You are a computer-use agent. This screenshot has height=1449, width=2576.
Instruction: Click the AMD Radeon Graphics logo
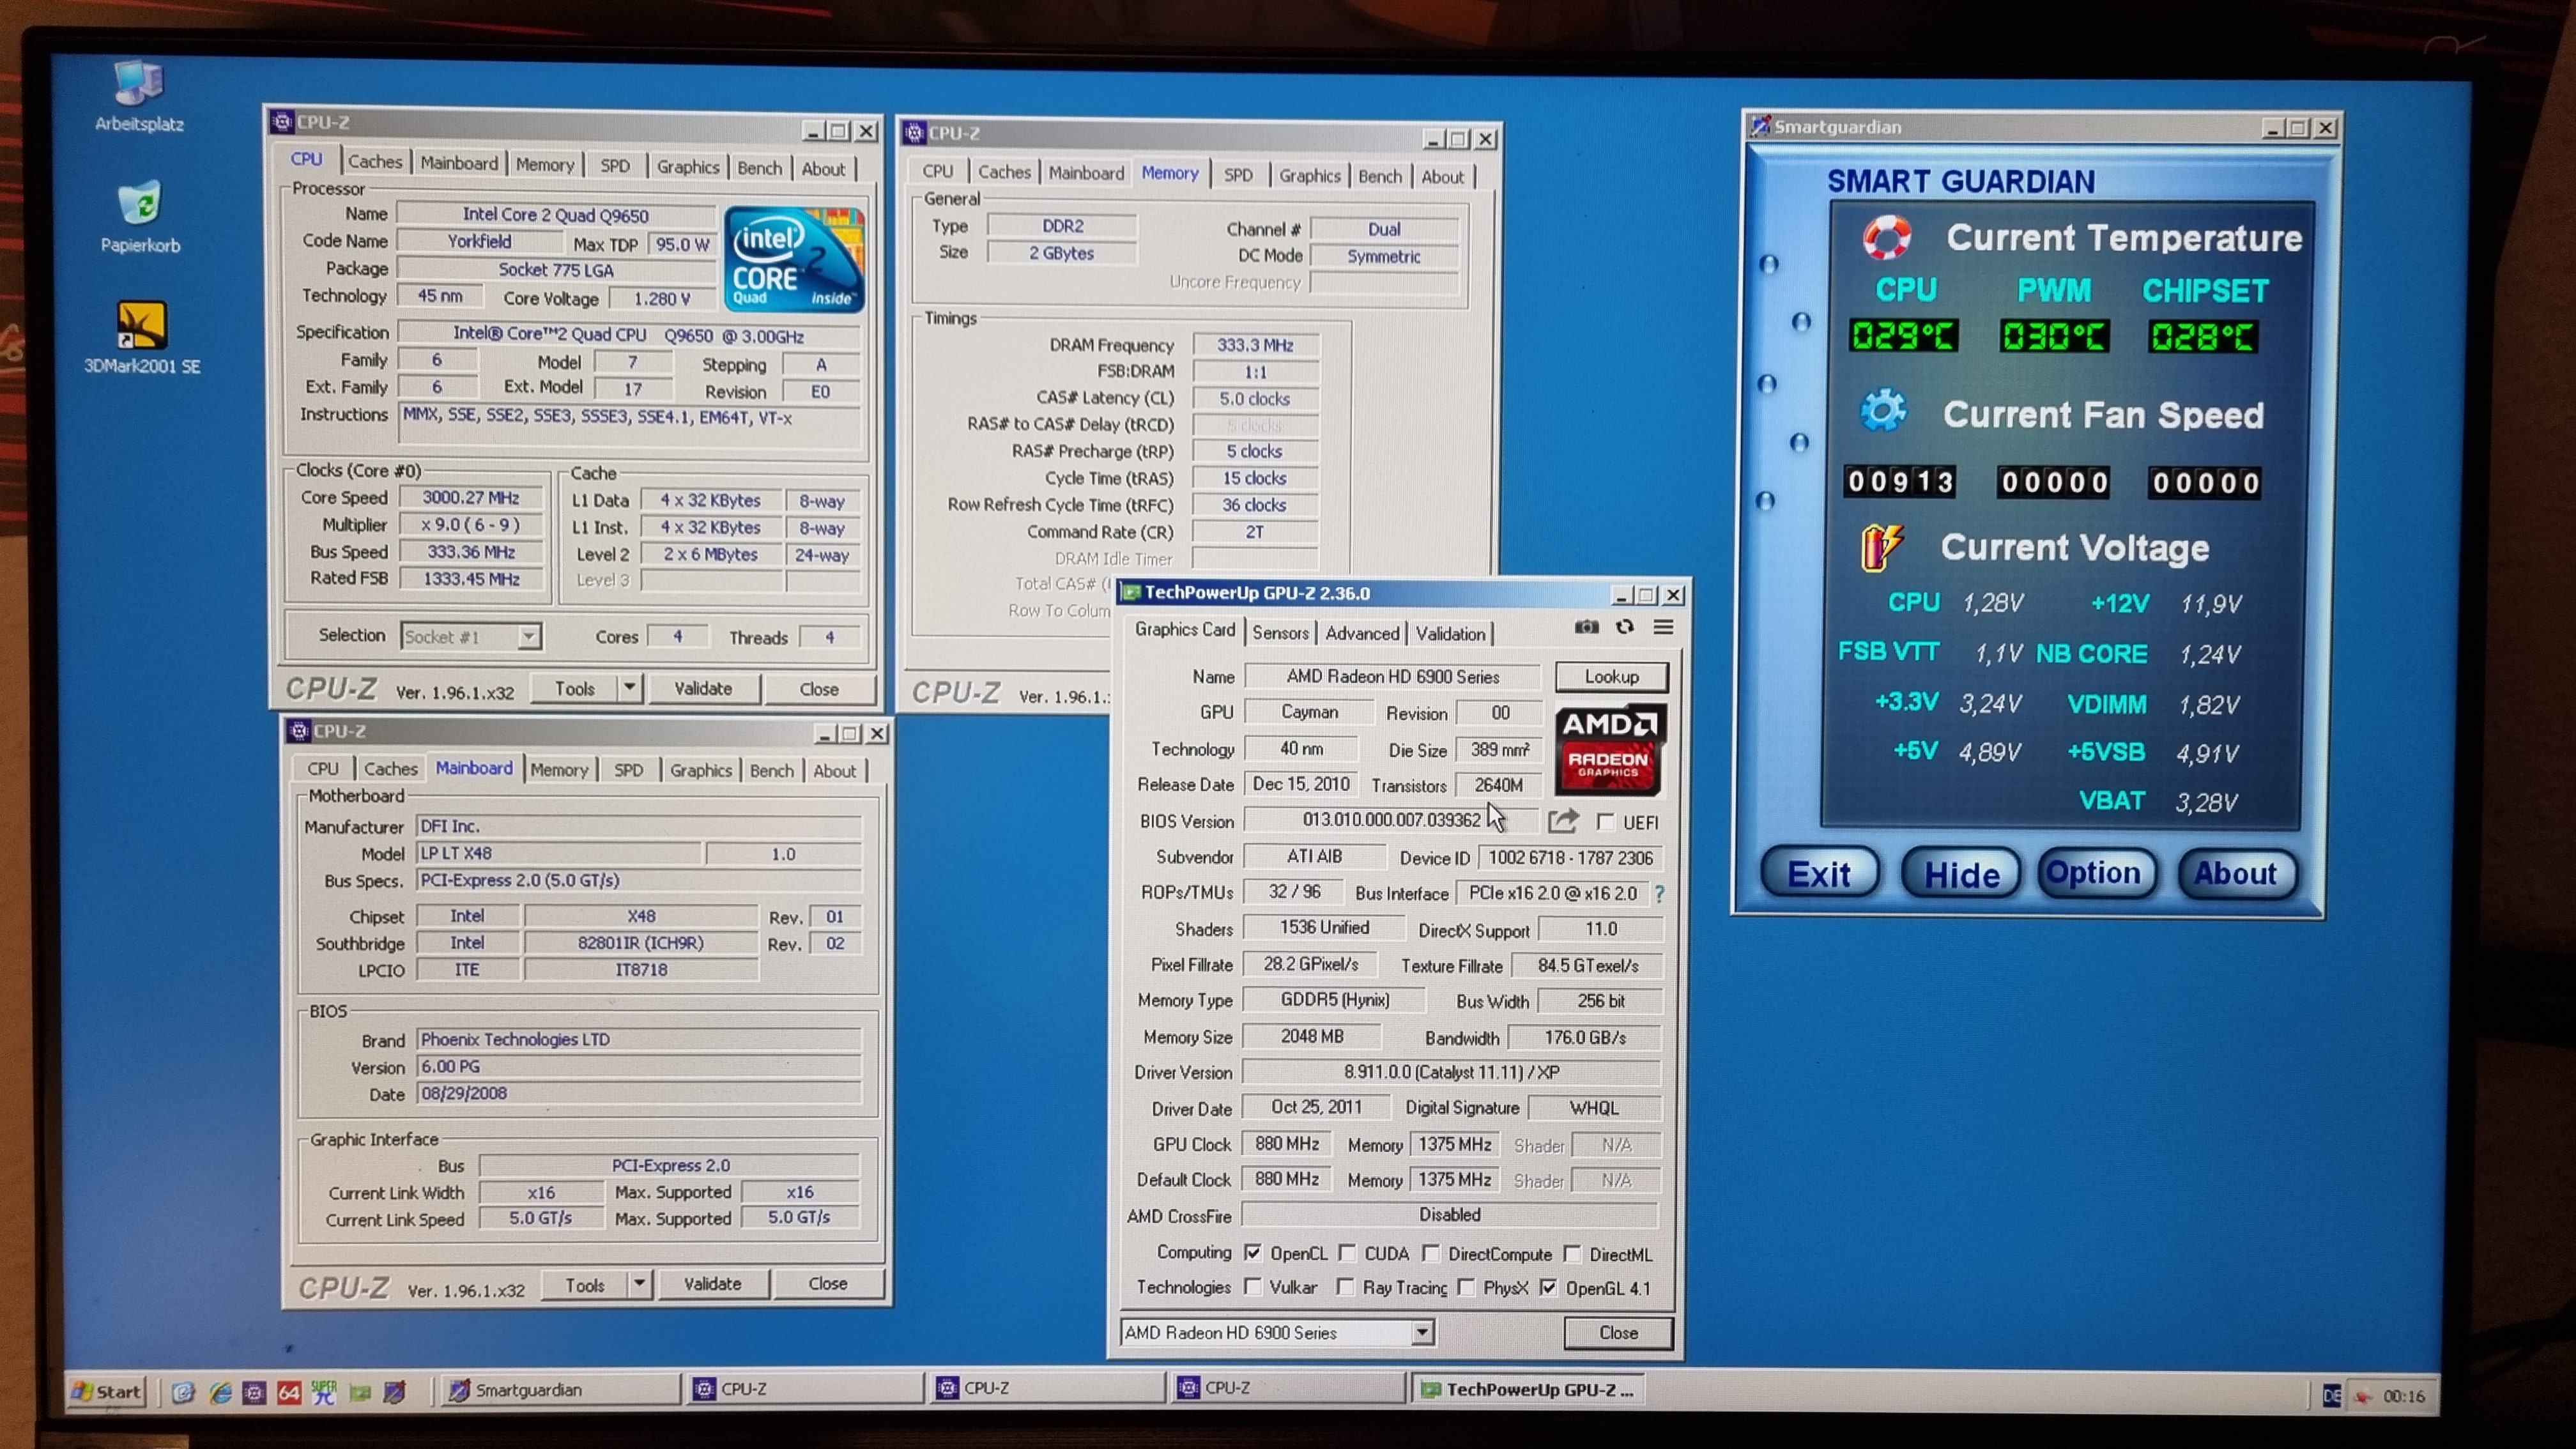[x=1609, y=750]
